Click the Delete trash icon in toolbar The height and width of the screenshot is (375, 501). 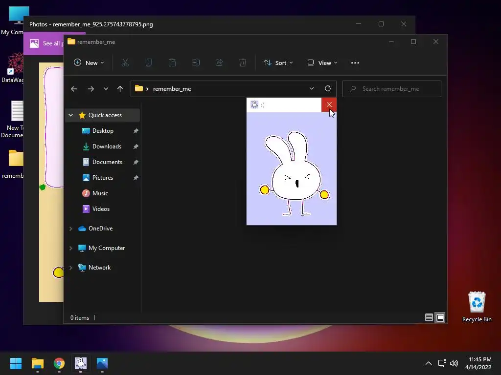(243, 62)
